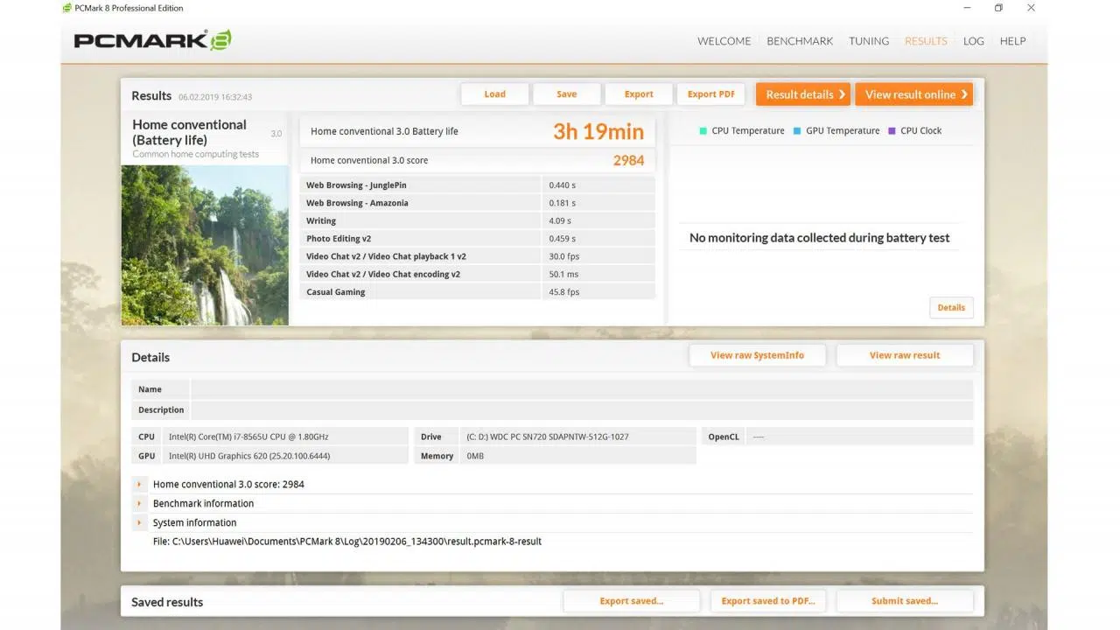This screenshot has width=1120, height=630.
Task: Click the 30.0 fps playback value
Action: coord(564,256)
